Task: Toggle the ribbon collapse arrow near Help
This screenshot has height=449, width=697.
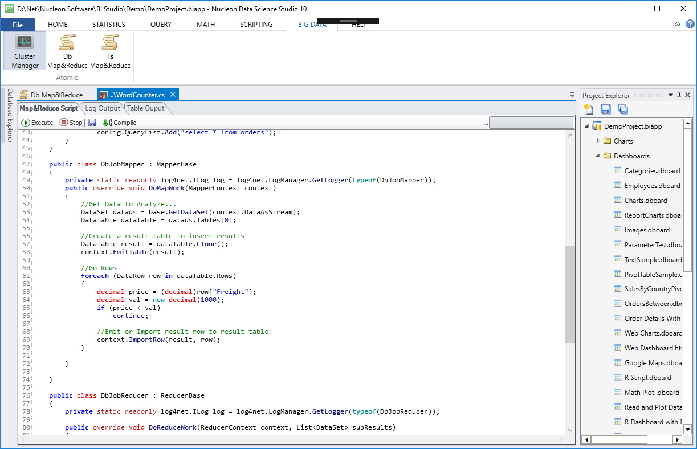Action: pyautogui.click(x=677, y=24)
